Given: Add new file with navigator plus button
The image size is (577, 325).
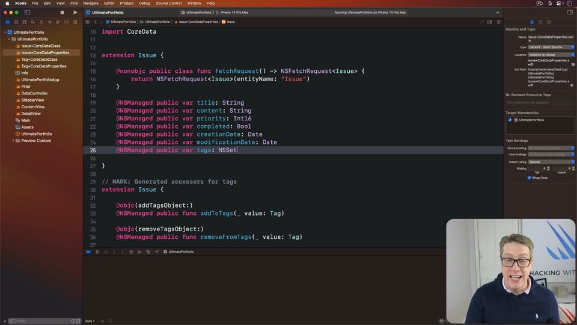Looking at the screenshot, I should point(5,321).
